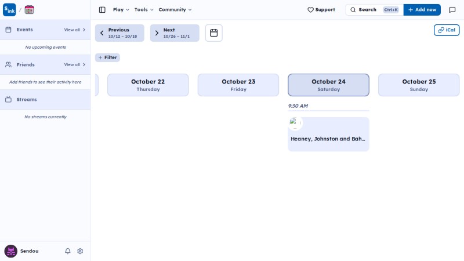Open notifications bell icon
The height and width of the screenshot is (261, 464).
(x=68, y=251)
